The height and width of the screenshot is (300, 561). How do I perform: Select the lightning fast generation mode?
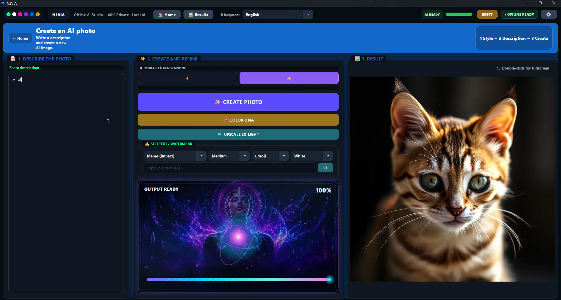pos(187,78)
